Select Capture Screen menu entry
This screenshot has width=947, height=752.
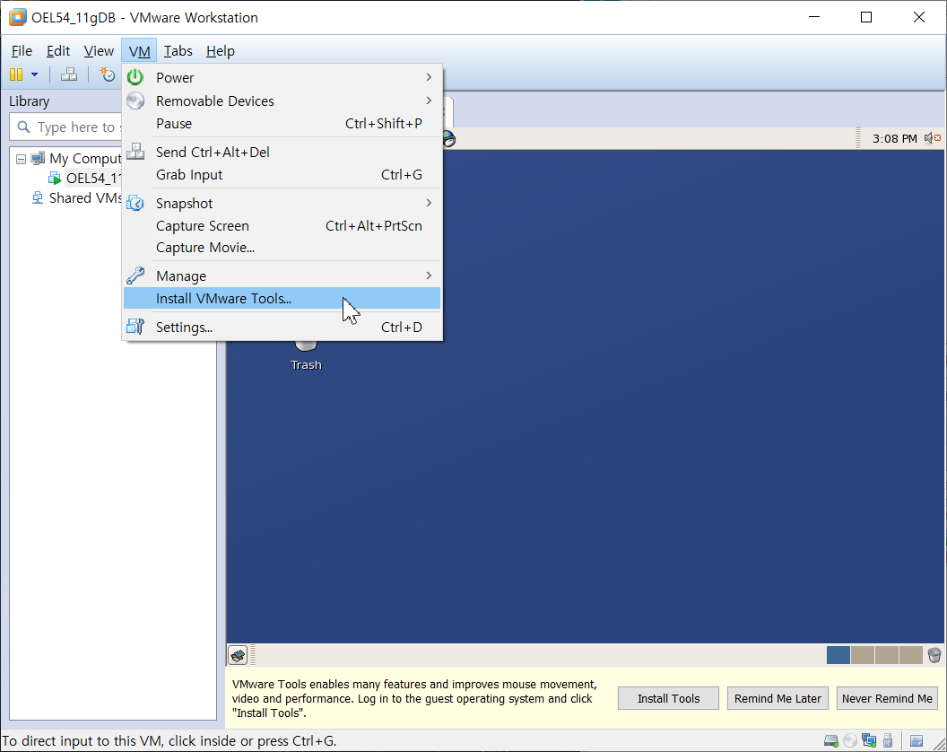[x=282, y=225]
